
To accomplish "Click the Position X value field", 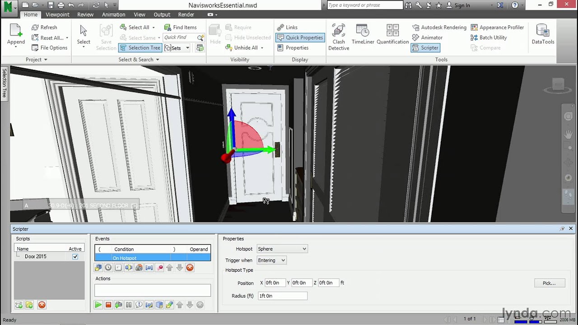I will point(275,283).
